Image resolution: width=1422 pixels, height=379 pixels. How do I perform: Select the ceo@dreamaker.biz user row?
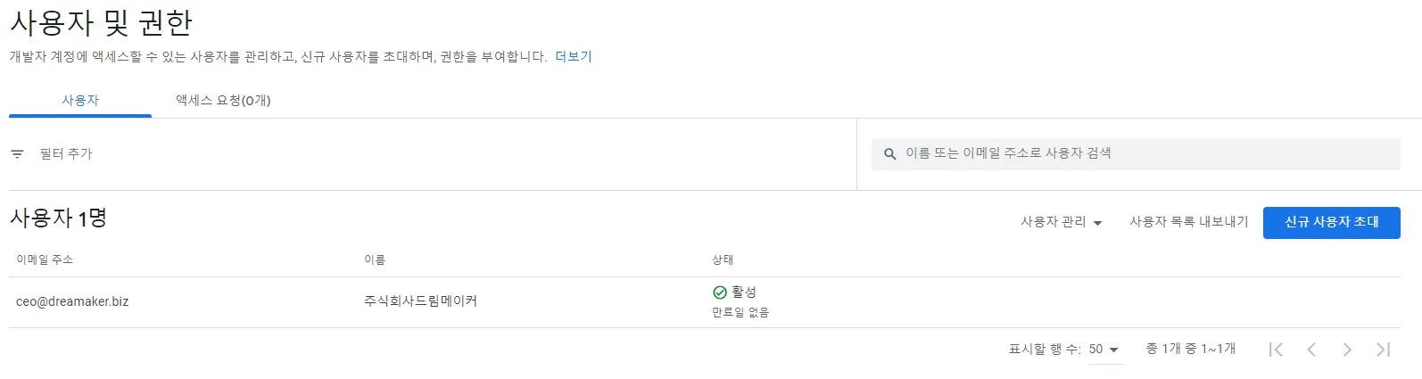(x=72, y=301)
